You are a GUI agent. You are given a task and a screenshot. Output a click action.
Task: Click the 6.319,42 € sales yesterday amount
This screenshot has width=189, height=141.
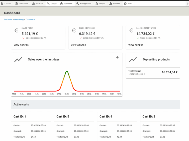pyautogui.click(x=87, y=34)
